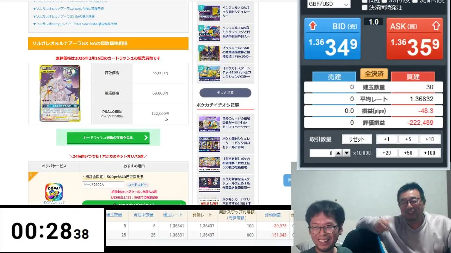Image resolution: width=451 pixels, height=253 pixels.
Task: Click the white up-arrow icon on ASK
Action: (436, 26)
